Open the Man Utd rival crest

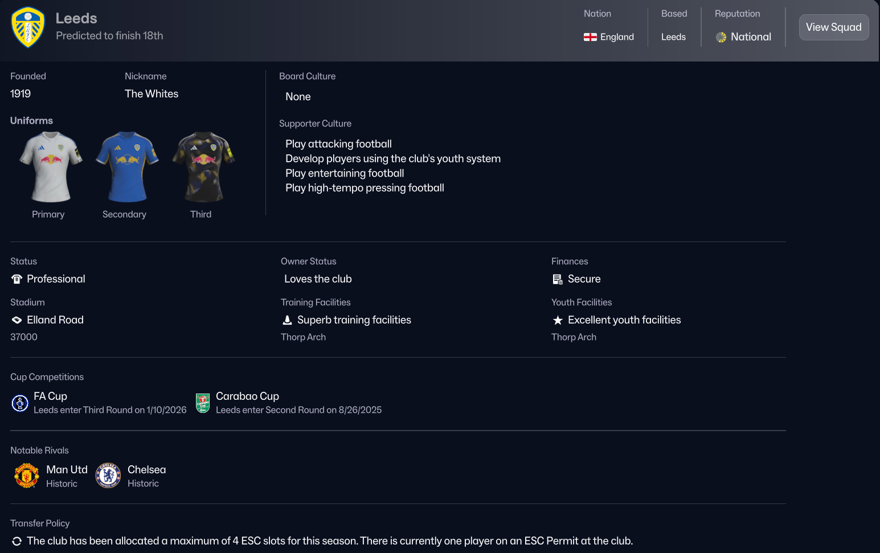(x=26, y=476)
